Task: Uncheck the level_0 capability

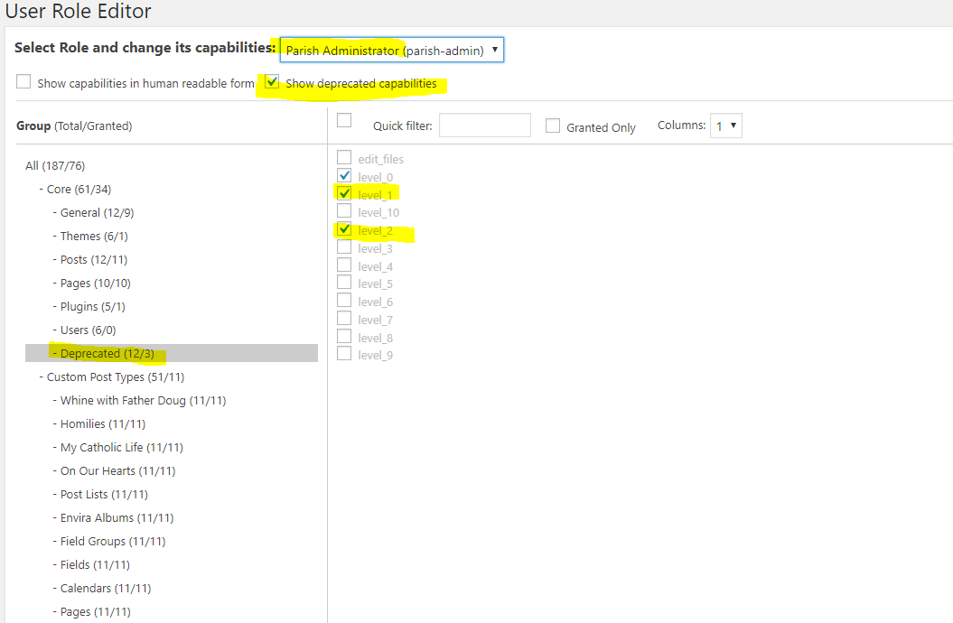Action: (x=344, y=175)
